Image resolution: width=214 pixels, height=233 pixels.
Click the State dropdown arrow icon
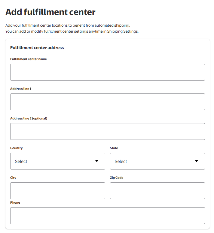tap(197, 161)
